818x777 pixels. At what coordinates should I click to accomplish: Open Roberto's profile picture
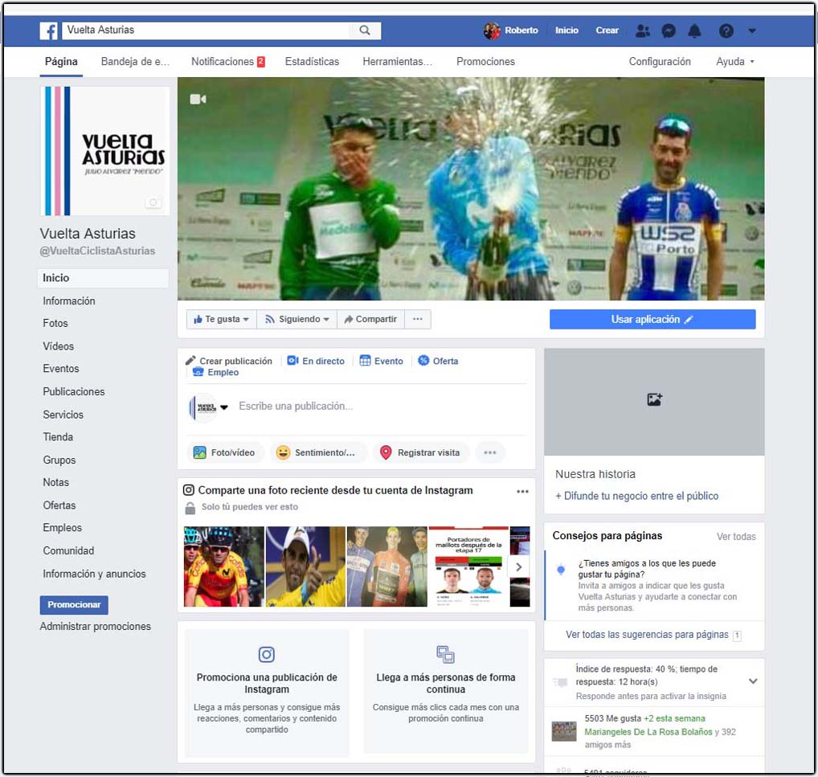tap(492, 31)
